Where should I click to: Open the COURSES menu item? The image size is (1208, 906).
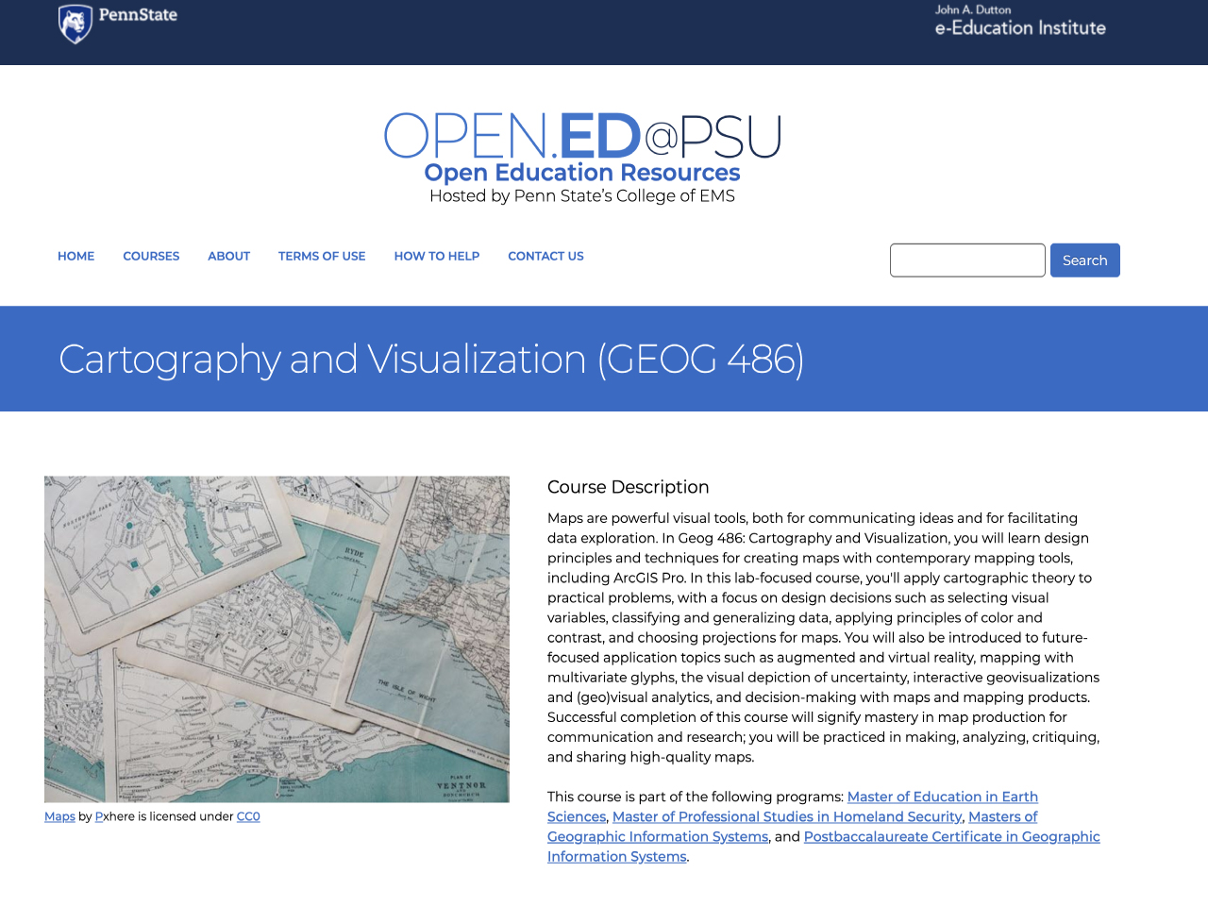[x=151, y=256]
